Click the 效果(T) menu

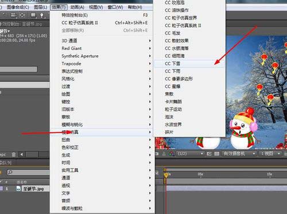(x=59, y=7)
